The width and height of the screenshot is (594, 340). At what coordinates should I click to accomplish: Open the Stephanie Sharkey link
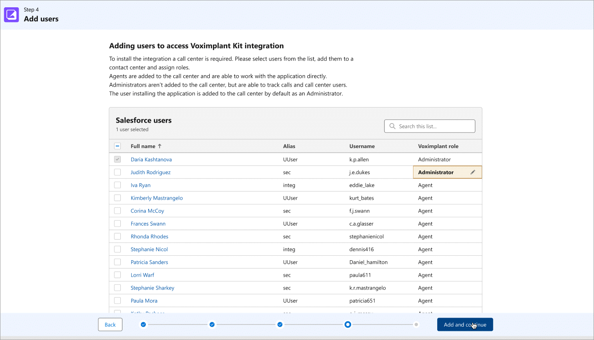coord(152,288)
